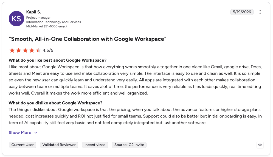This screenshot has width=273, height=157.
Task: Click Mid-Market (51-1000 emp.) text
Action: (x=46, y=26)
